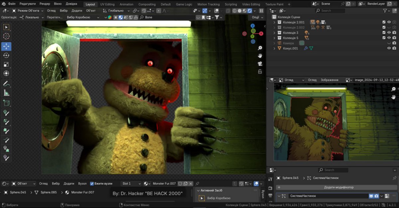Viewport: 399px width, 208px height.
Task: Open the Локально orientation dropdown
Action: click(x=32, y=17)
